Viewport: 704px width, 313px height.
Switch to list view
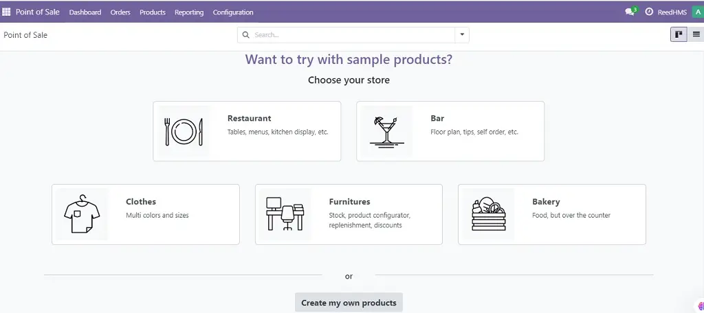696,34
